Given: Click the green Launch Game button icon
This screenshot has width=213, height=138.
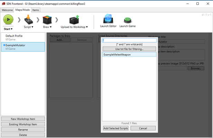Looking at the screenshot, I should click(x=128, y=20).
